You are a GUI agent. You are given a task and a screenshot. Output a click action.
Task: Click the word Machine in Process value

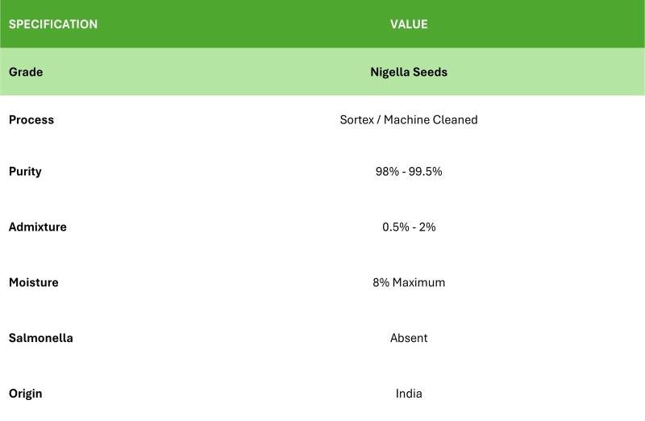[406, 119]
